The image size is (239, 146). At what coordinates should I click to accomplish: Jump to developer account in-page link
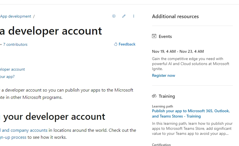coord(12,70)
